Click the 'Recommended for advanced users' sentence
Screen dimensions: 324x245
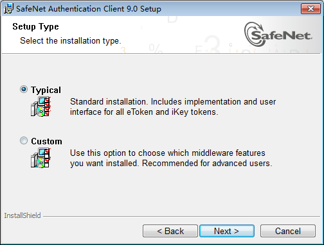click(207, 163)
